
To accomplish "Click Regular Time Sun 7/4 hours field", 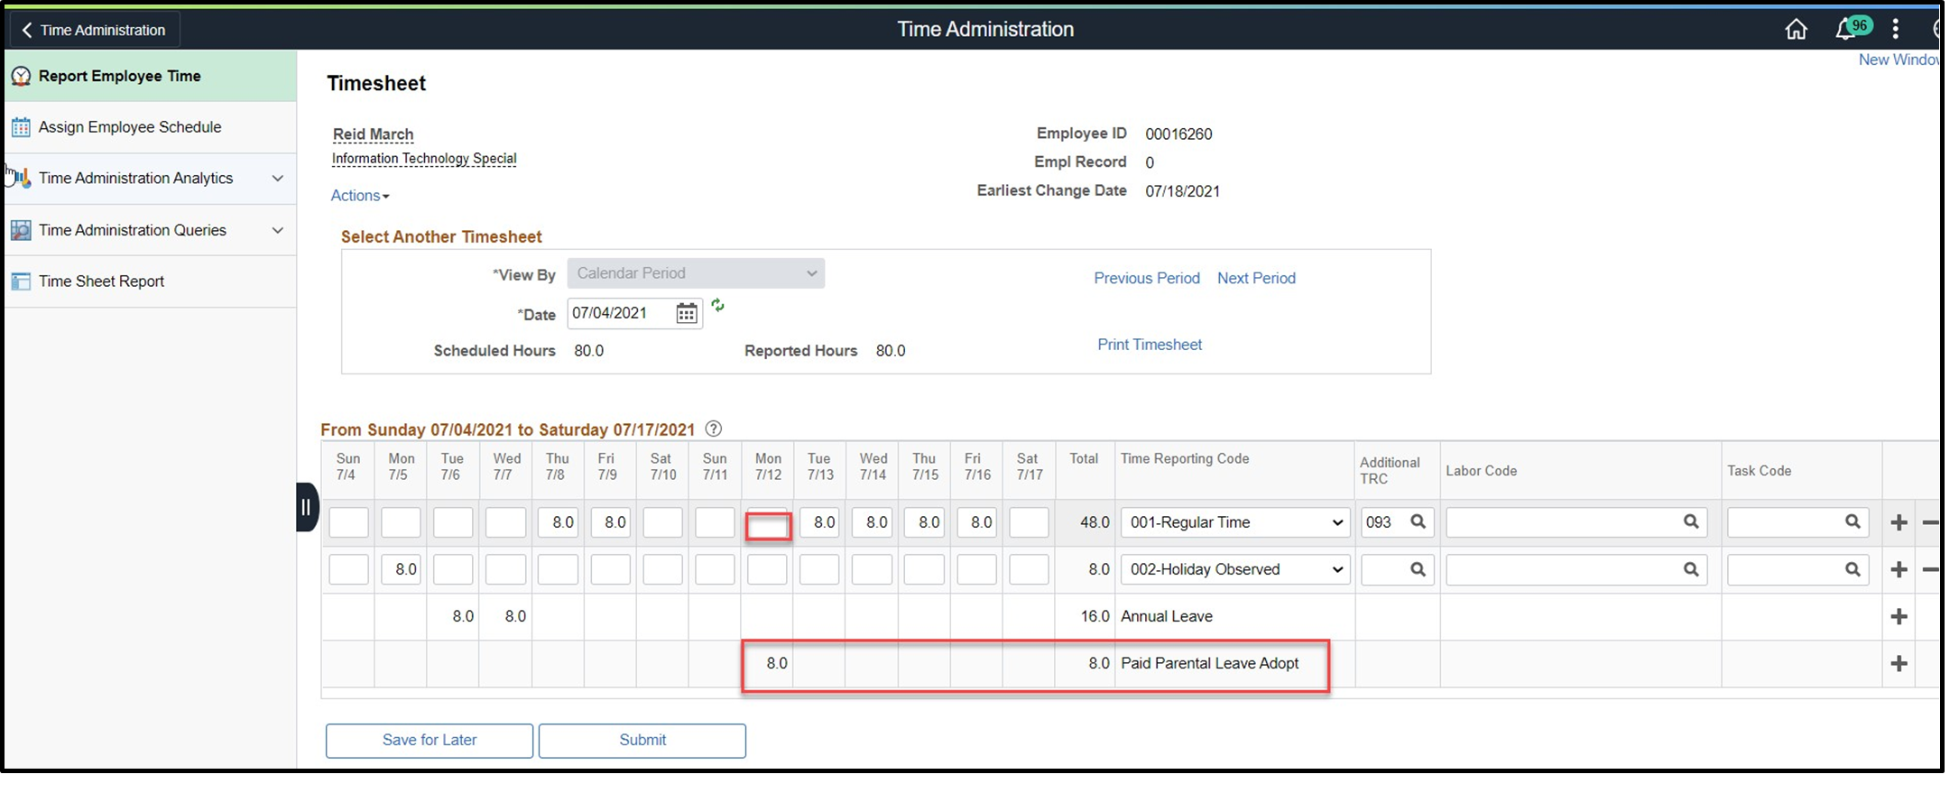I will coord(348,522).
